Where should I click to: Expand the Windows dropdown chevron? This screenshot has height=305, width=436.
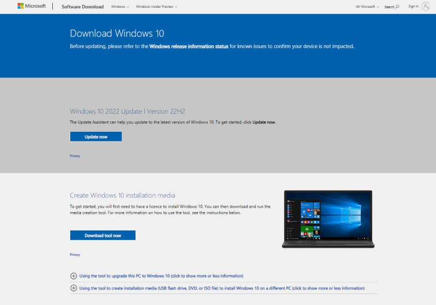(x=127, y=7)
